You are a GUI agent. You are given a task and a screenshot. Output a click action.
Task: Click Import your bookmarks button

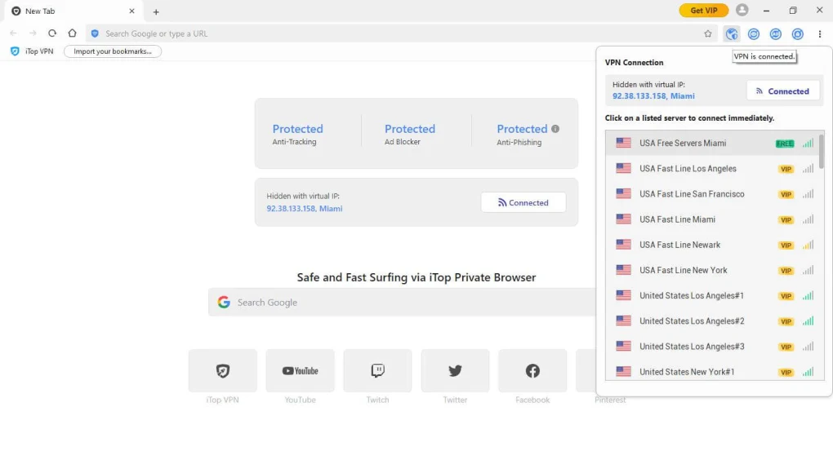[x=113, y=51]
